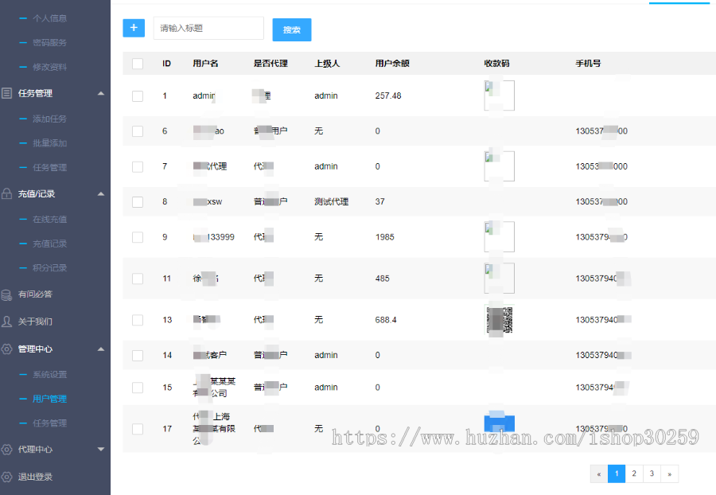The height and width of the screenshot is (495, 716).
Task: Click the previous page « button
Action: pyautogui.click(x=598, y=474)
